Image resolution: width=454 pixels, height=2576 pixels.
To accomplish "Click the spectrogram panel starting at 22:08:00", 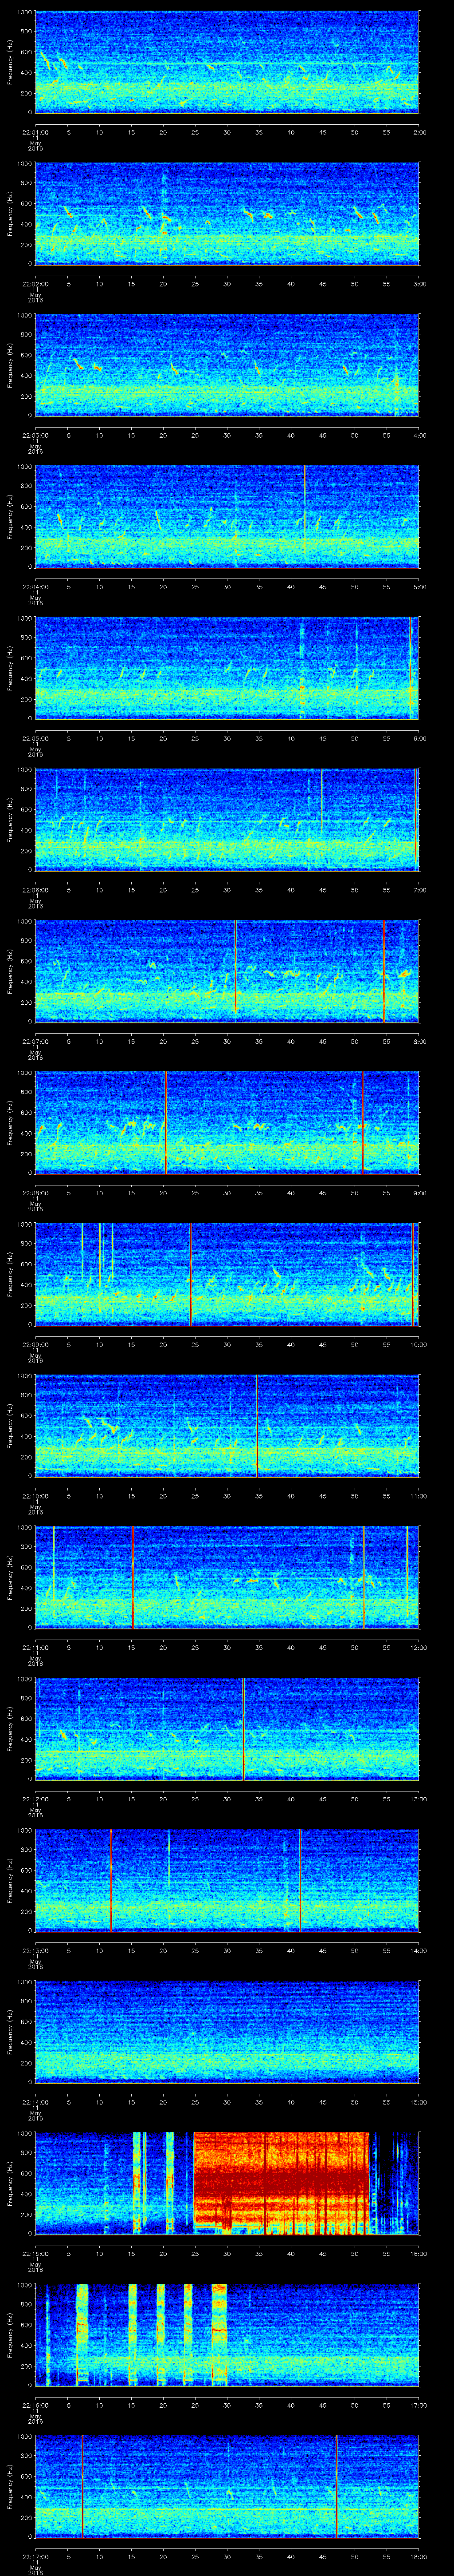I will 227,1122.
